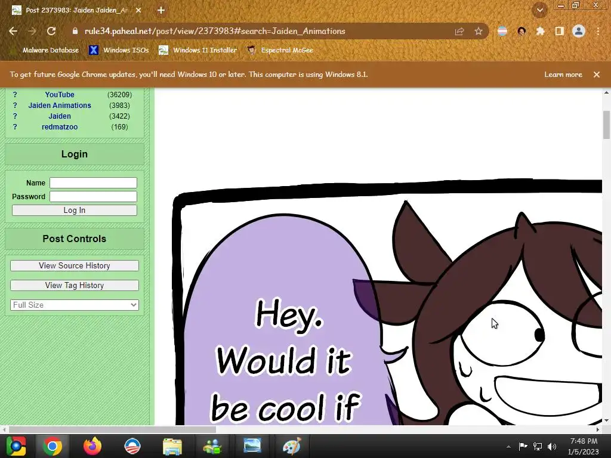The width and height of the screenshot is (611, 458).
Task: Open the Extensions puzzle piece menu
Action: tap(540, 31)
